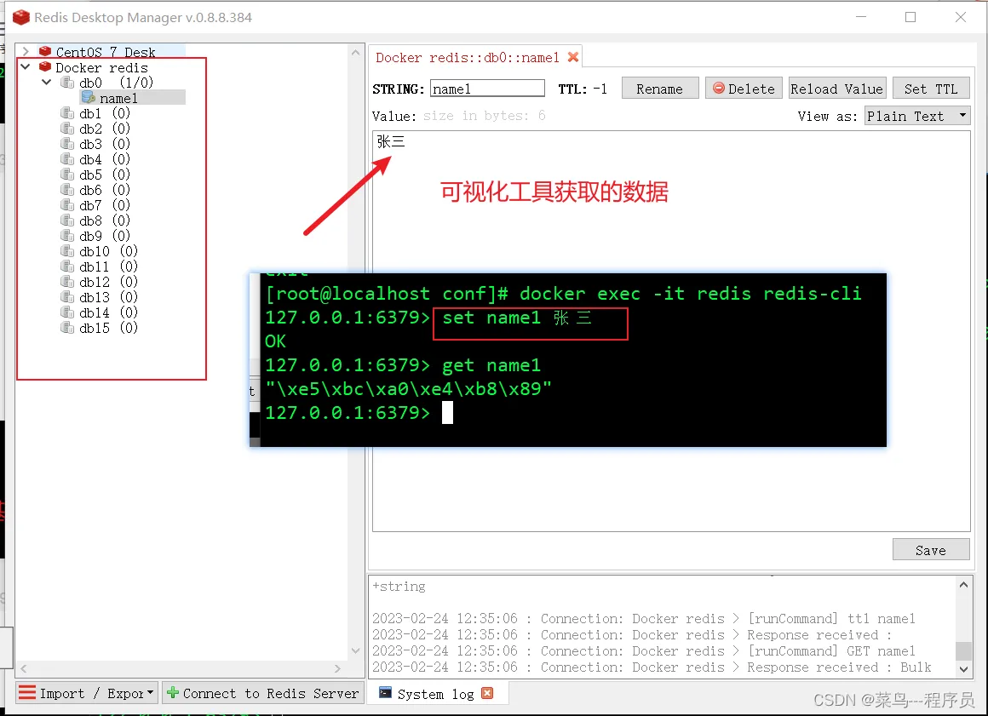The height and width of the screenshot is (716, 988).
Task: Click the red Delete minus icon
Action: (x=718, y=89)
